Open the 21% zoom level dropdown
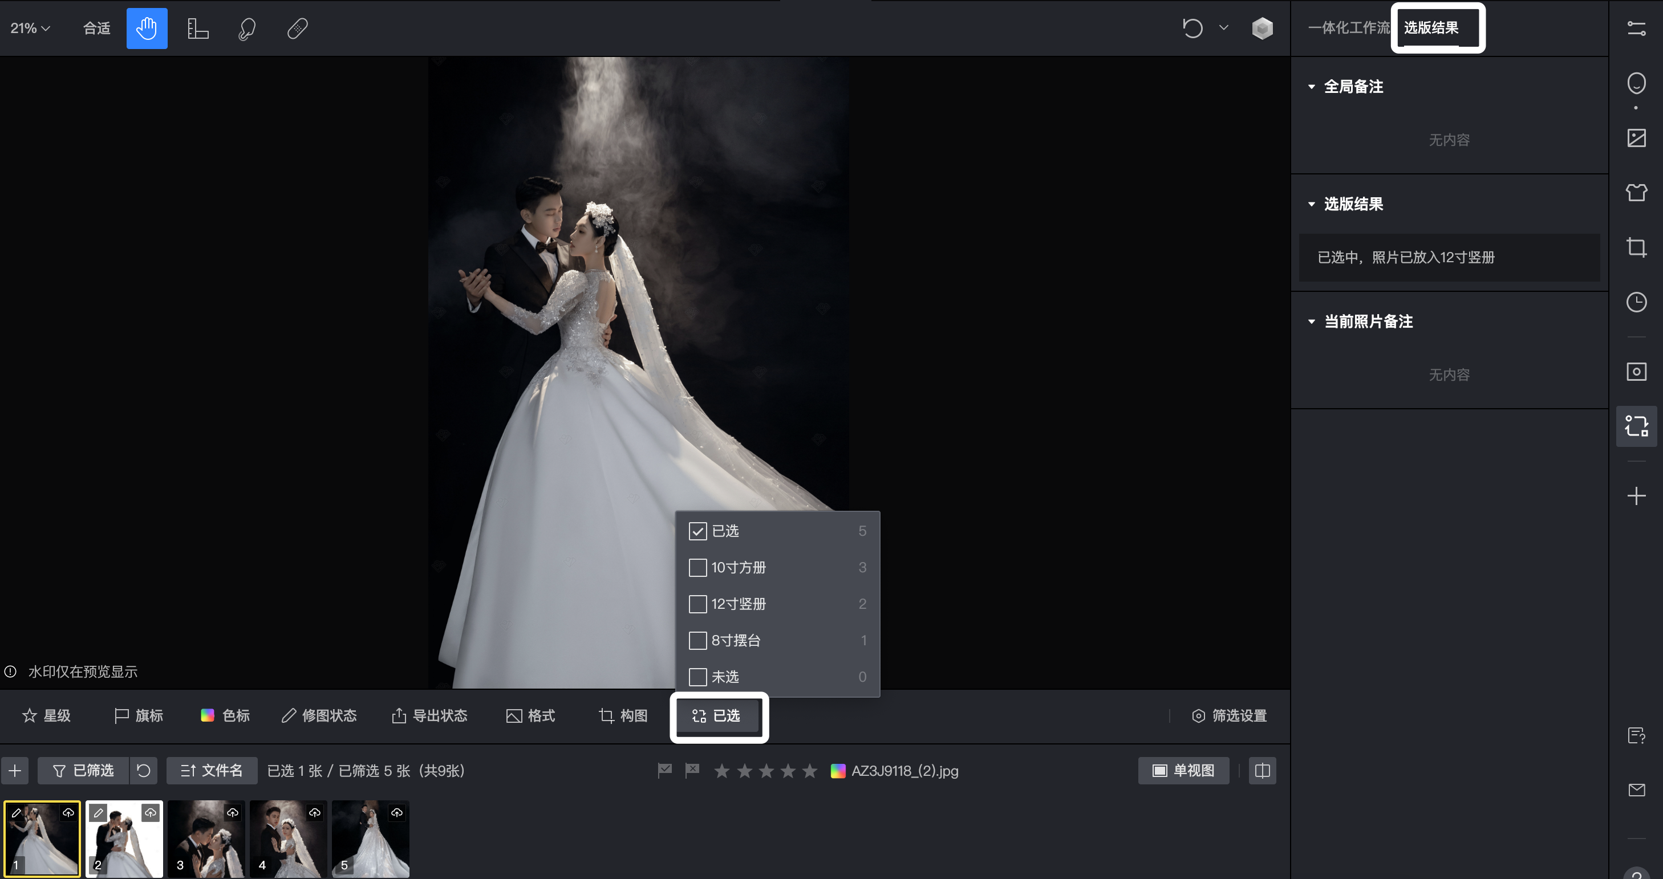This screenshot has height=879, width=1663. pyautogui.click(x=29, y=28)
